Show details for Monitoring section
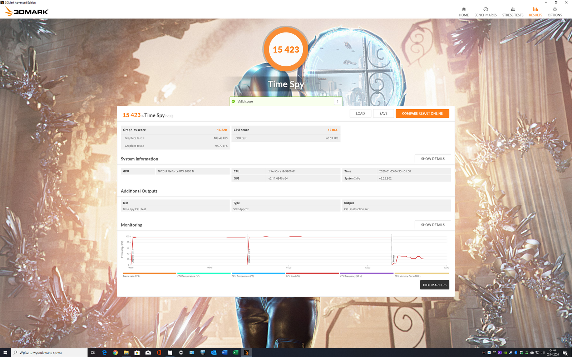This screenshot has width=572, height=357. point(433,225)
